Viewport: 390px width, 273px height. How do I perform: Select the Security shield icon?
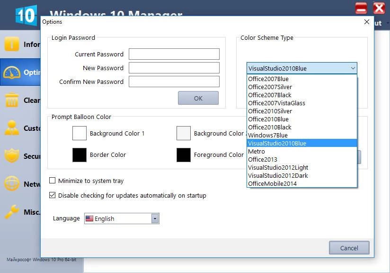point(12,155)
